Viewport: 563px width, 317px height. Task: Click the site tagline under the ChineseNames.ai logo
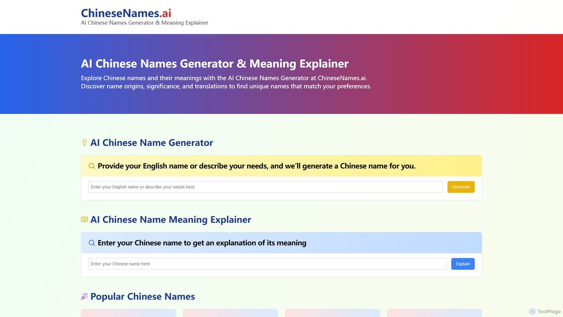(x=145, y=22)
